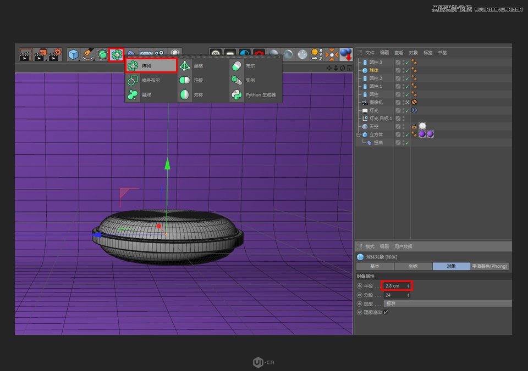
Task: Toggle viewport visibility dot for 圆柱 3
Action: (x=403, y=61)
